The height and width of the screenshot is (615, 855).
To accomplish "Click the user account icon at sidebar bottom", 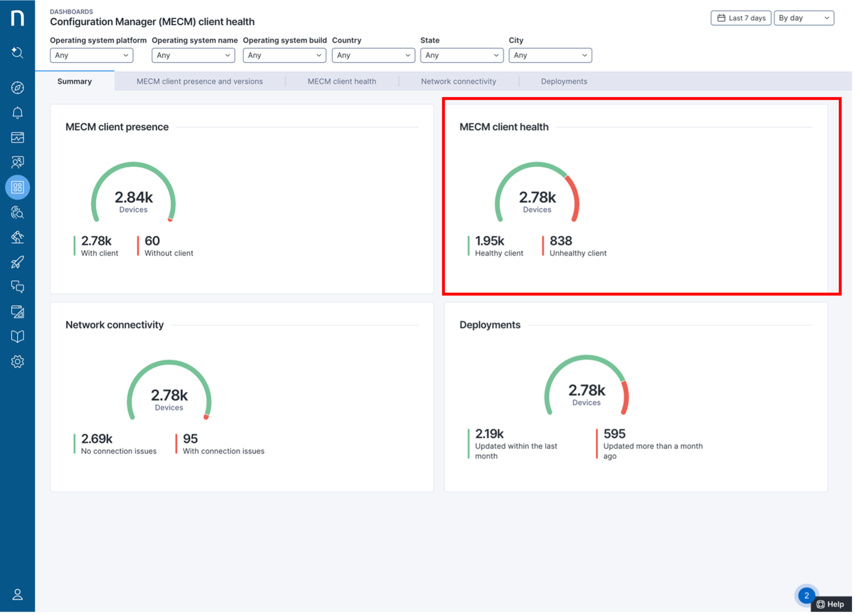I will (17, 594).
